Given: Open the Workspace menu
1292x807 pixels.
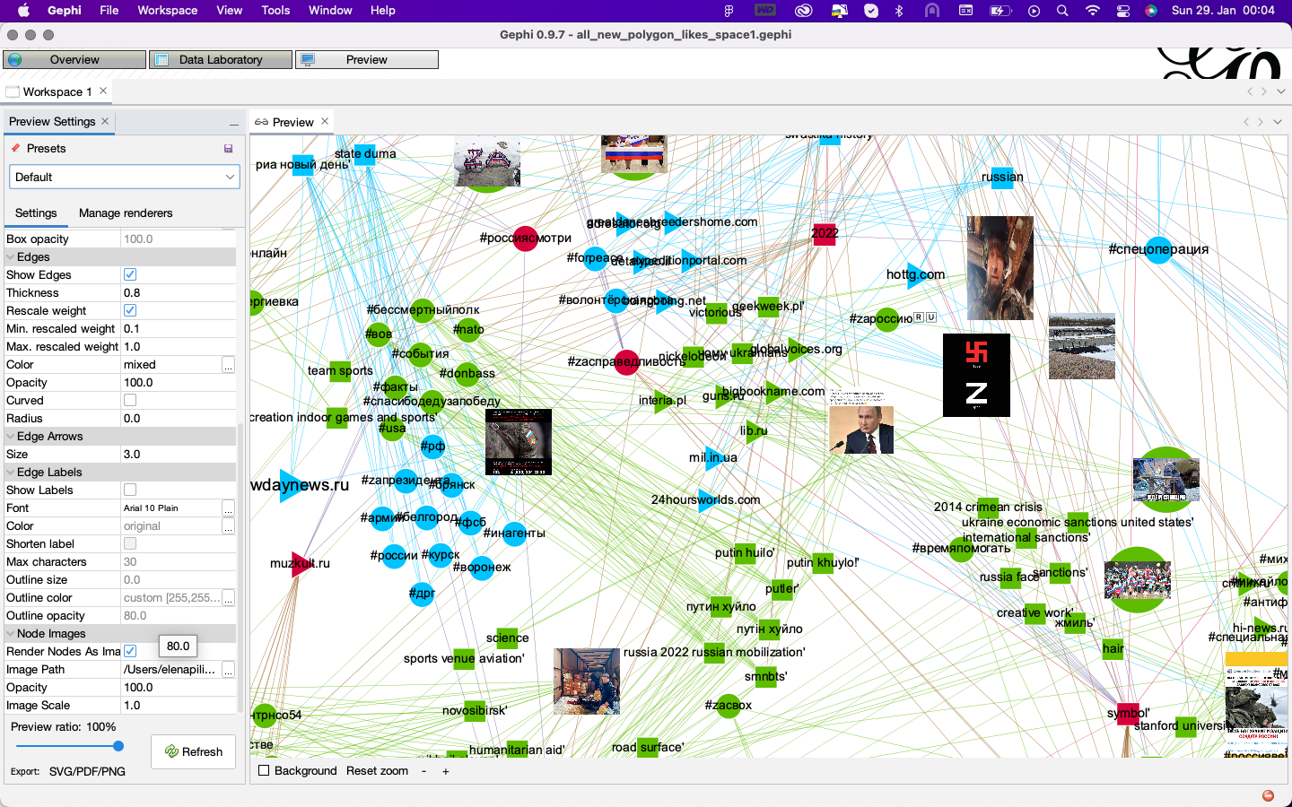Looking at the screenshot, I should click(167, 10).
